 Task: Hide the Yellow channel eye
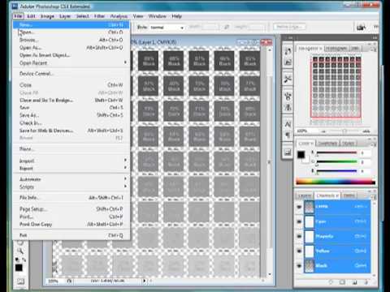(x=299, y=251)
